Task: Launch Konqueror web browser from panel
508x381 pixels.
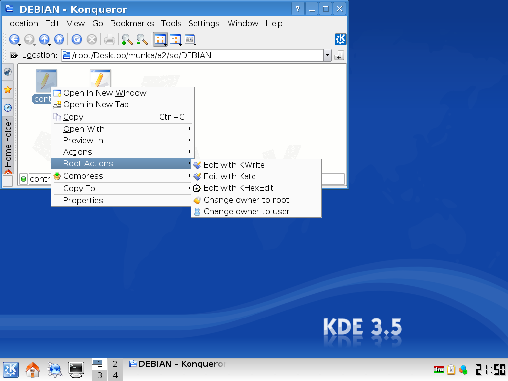Action: click(x=54, y=369)
